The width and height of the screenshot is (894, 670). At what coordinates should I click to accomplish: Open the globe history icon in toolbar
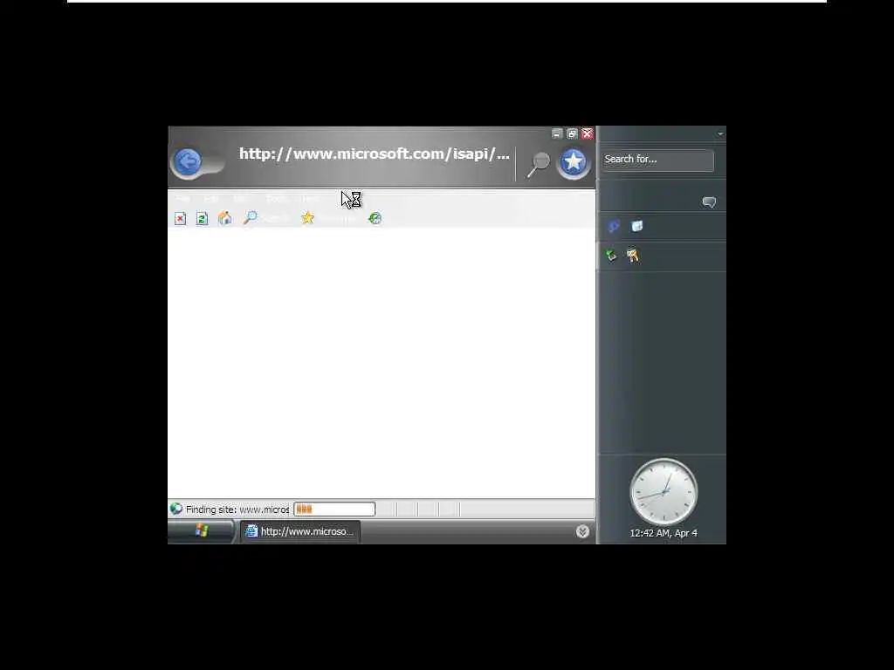(375, 218)
